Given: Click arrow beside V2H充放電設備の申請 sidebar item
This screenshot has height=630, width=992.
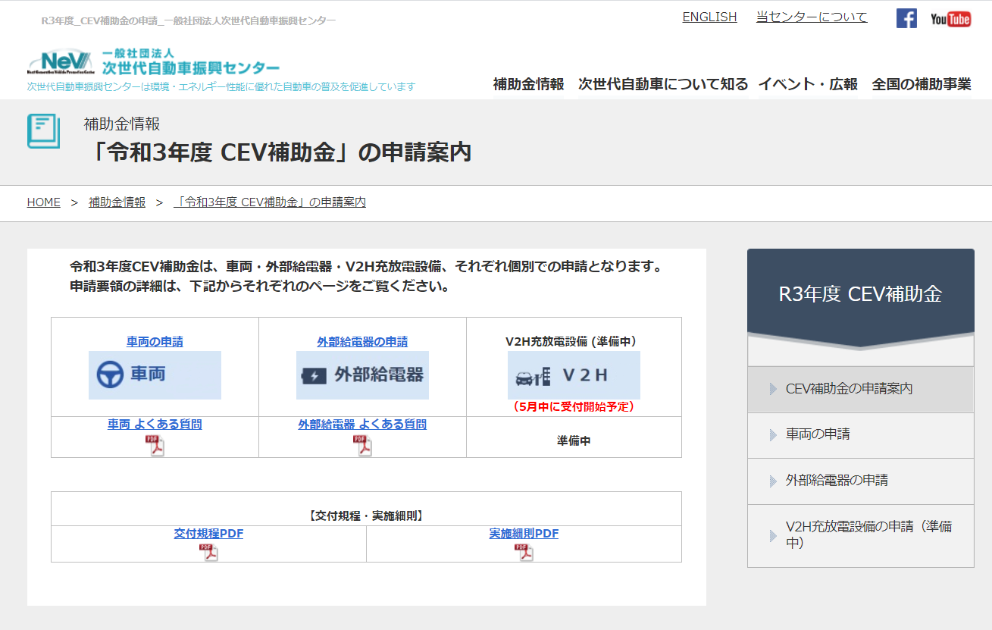Looking at the screenshot, I should (773, 535).
